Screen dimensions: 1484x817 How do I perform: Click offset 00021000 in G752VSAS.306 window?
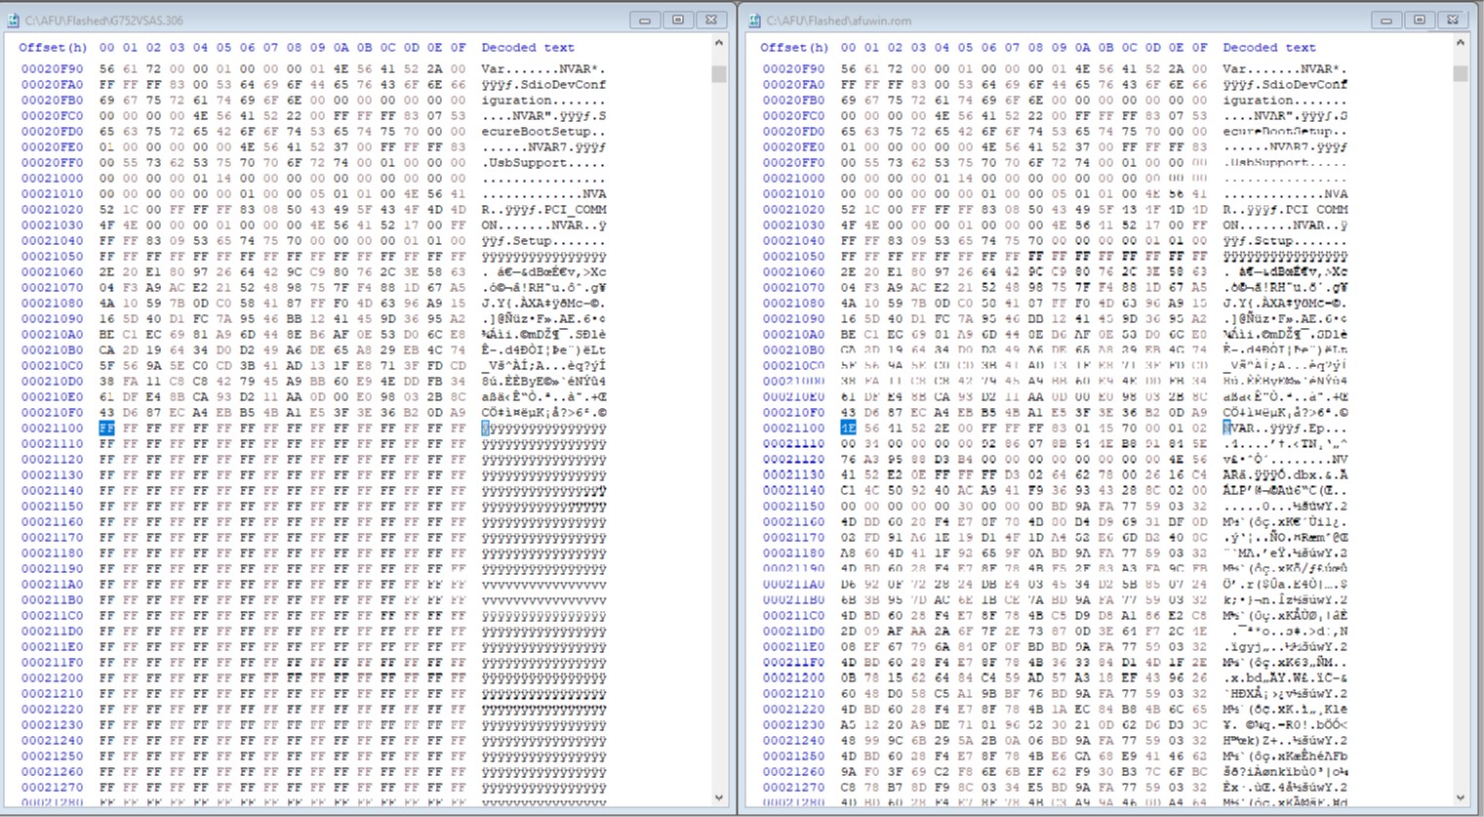pos(53,179)
